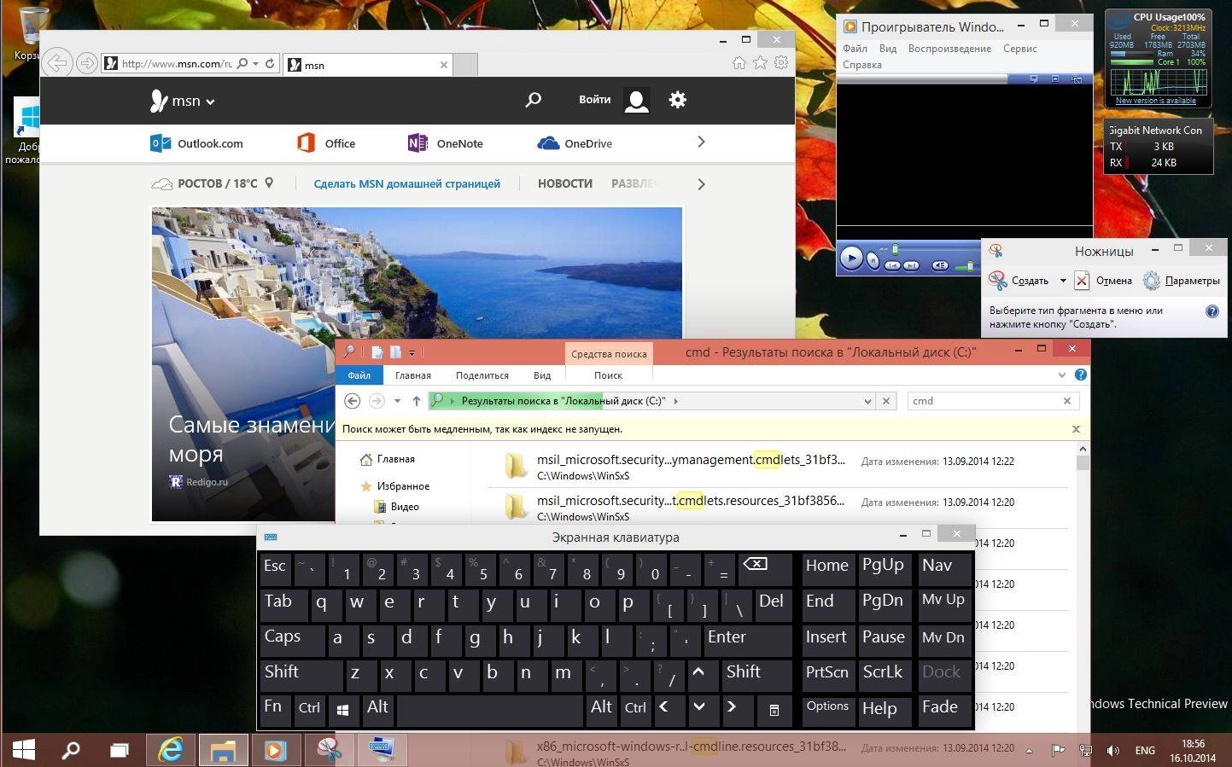This screenshot has width=1232, height=767.
Task: Open the НОВОСТИ tab on MSN
Action: (564, 183)
